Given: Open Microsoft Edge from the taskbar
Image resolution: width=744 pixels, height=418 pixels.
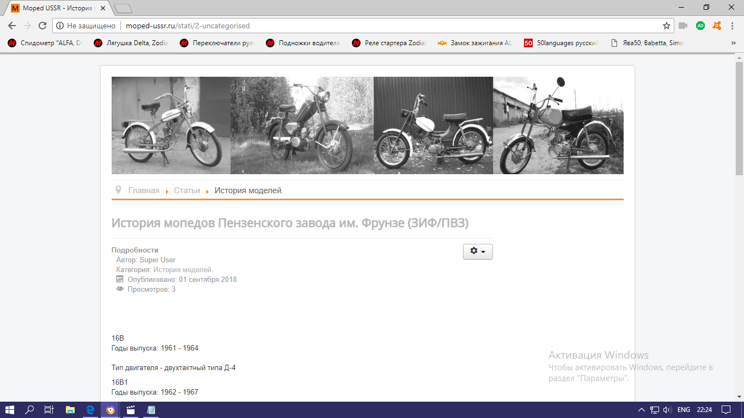Looking at the screenshot, I should coord(90,410).
